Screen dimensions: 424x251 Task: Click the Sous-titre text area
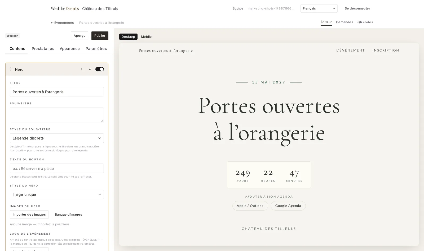[57, 115]
